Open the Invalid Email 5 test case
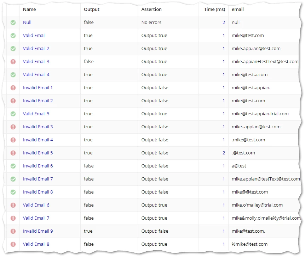This screenshot has height=257, width=305. click(x=38, y=153)
